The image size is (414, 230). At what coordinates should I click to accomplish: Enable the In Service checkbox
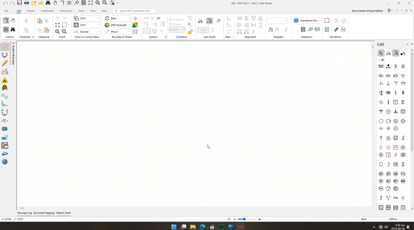177,20
